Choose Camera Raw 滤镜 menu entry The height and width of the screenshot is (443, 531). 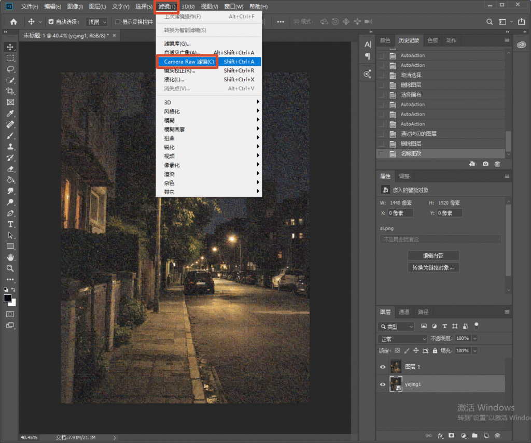pyautogui.click(x=208, y=62)
